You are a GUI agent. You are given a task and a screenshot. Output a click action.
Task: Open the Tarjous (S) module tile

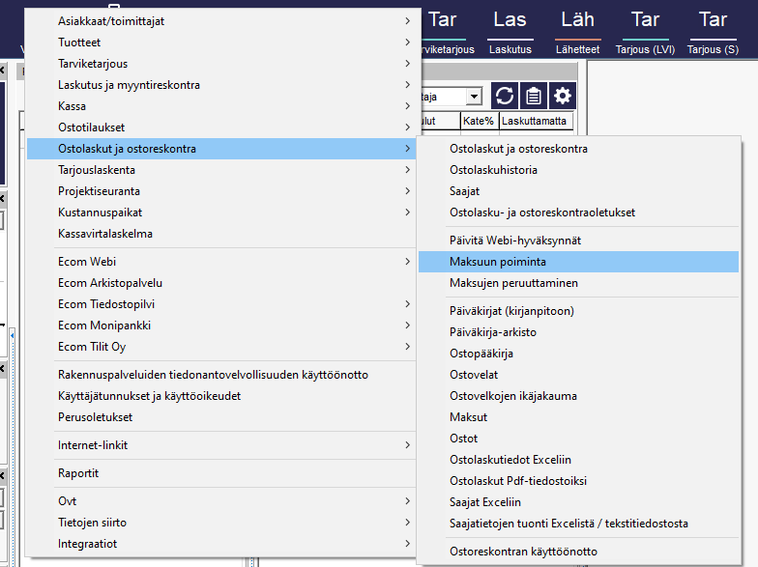pos(713,30)
